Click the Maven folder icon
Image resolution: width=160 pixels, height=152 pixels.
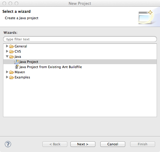click(x=12, y=72)
